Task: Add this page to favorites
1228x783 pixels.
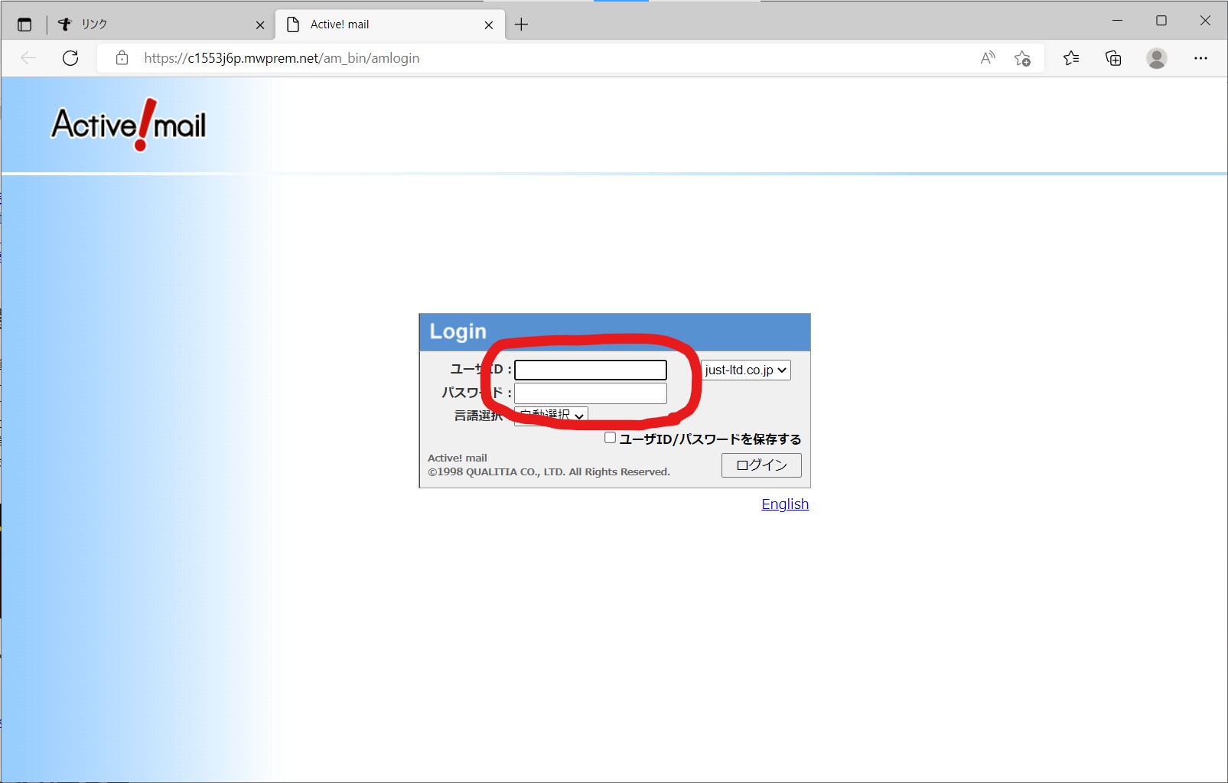Action: coord(1022,58)
